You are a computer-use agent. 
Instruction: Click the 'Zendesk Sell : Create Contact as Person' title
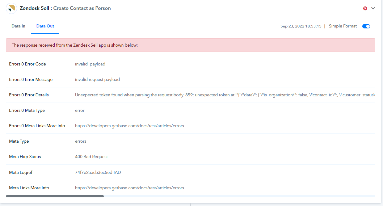(x=65, y=8)
